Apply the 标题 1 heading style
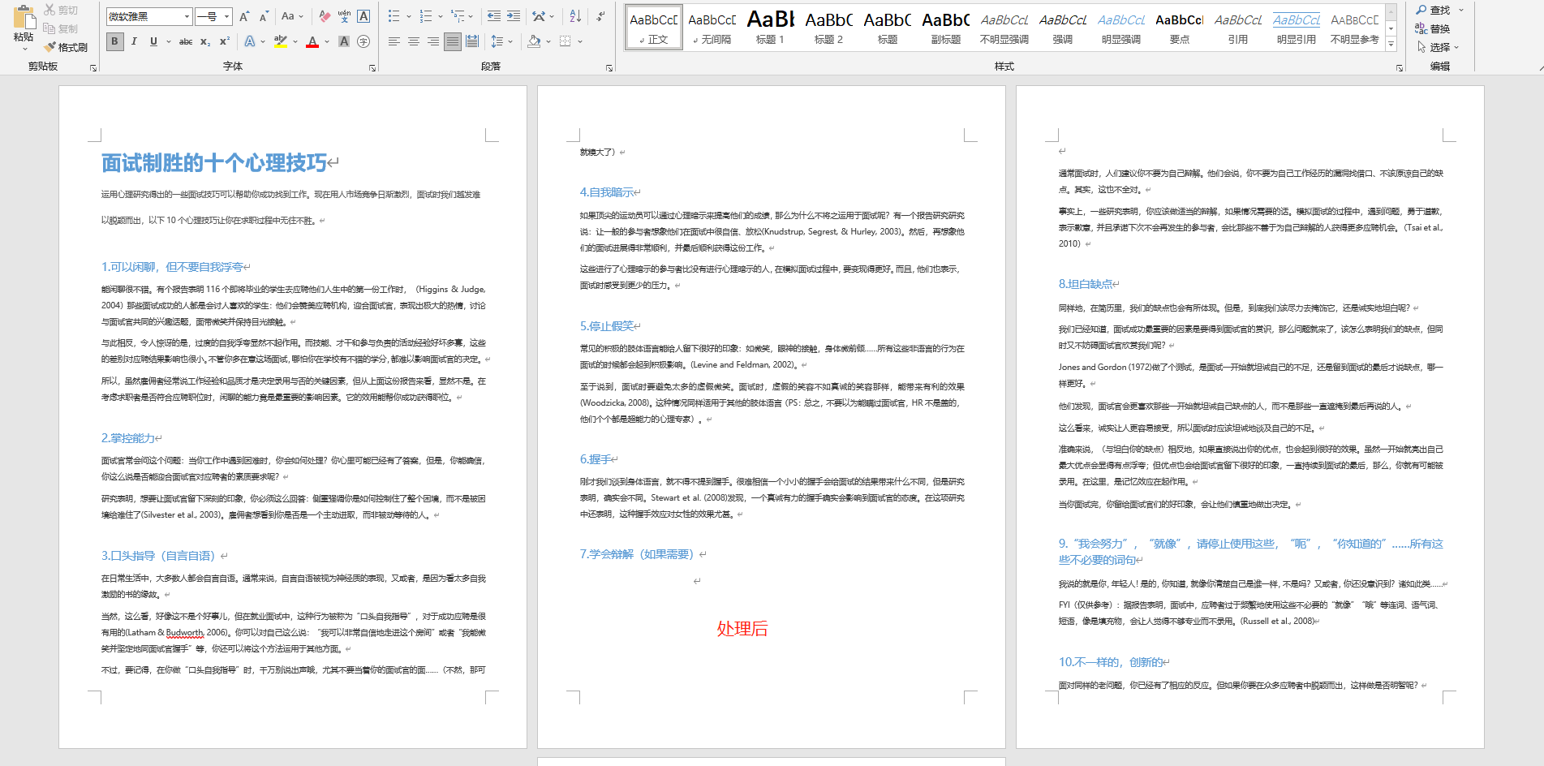 [770, 27]
